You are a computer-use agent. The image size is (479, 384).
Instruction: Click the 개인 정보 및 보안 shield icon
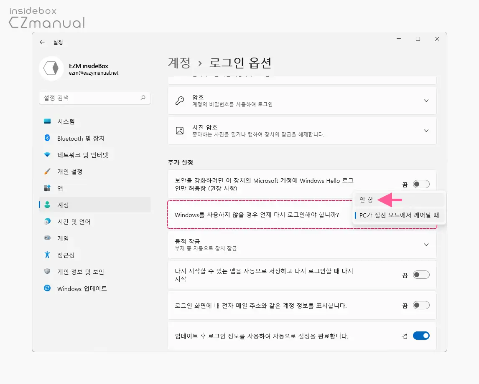click(47, 271)
